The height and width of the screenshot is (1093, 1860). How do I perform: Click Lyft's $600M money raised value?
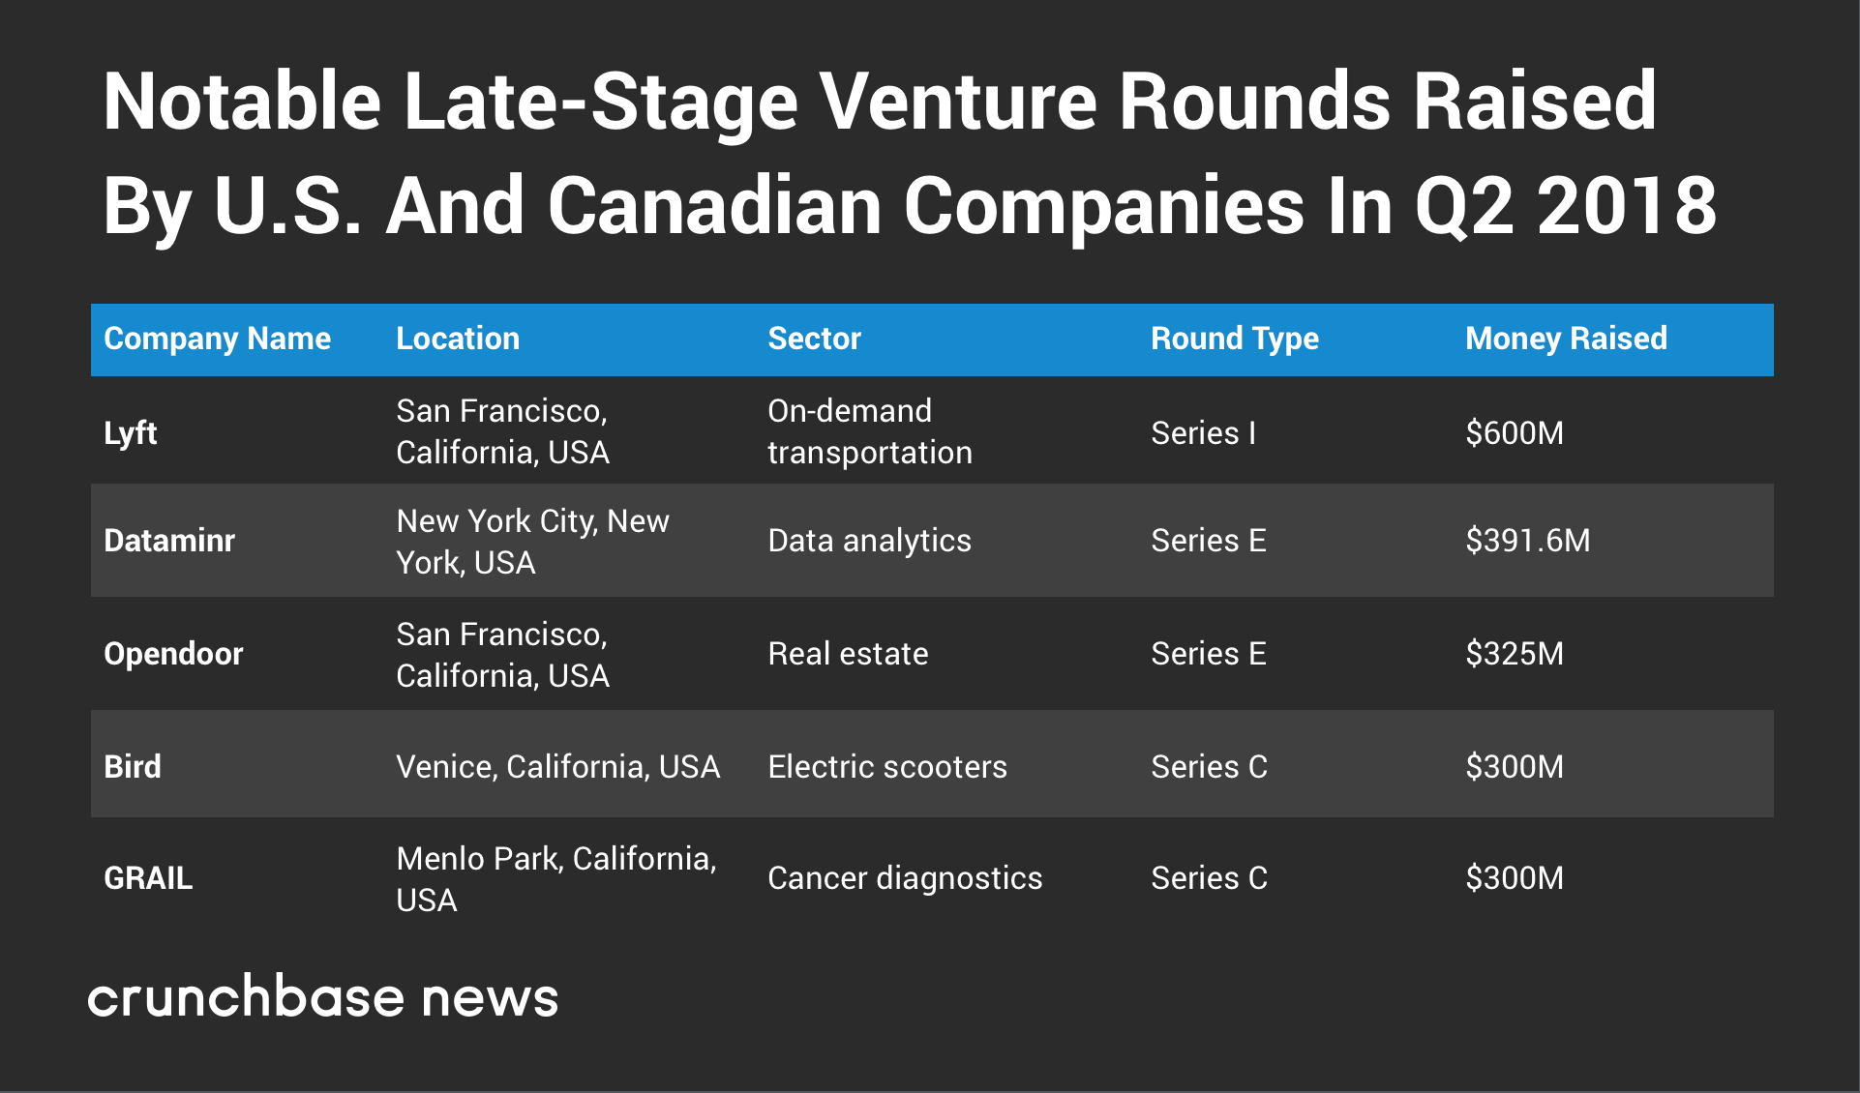[x=1514, y=432]
